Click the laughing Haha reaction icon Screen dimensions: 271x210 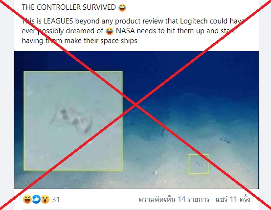click(x=27, y=199)
